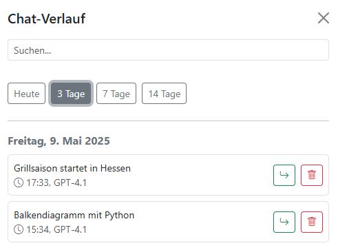Click empty area between Grillsaison title and arrow

coord(202,175)
